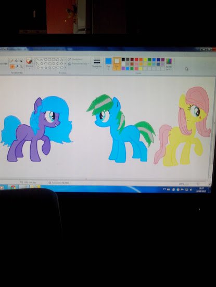Screen dimensions: 216x287
Task: Select the Magnifier tool
Action: click(21, 66)
